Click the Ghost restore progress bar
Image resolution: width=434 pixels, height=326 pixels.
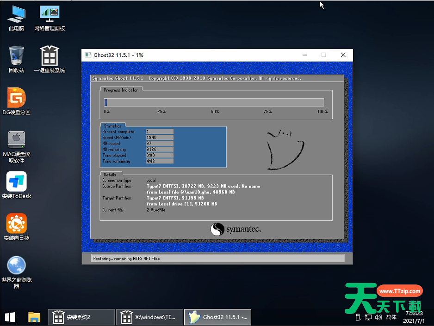point(214,103)
